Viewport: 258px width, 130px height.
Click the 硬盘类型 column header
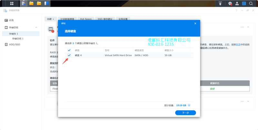pyautogui.click(x=148, y=50)
